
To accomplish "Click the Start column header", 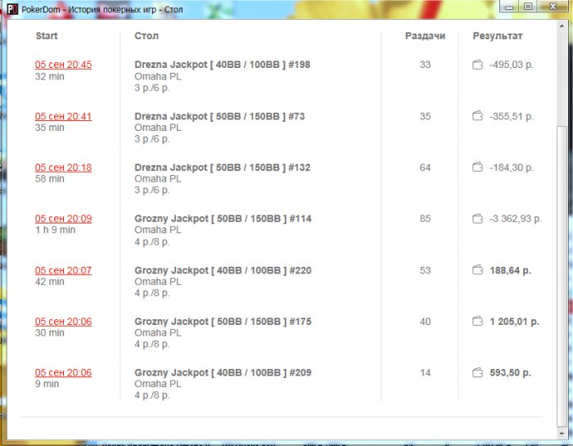I will 47,36.
